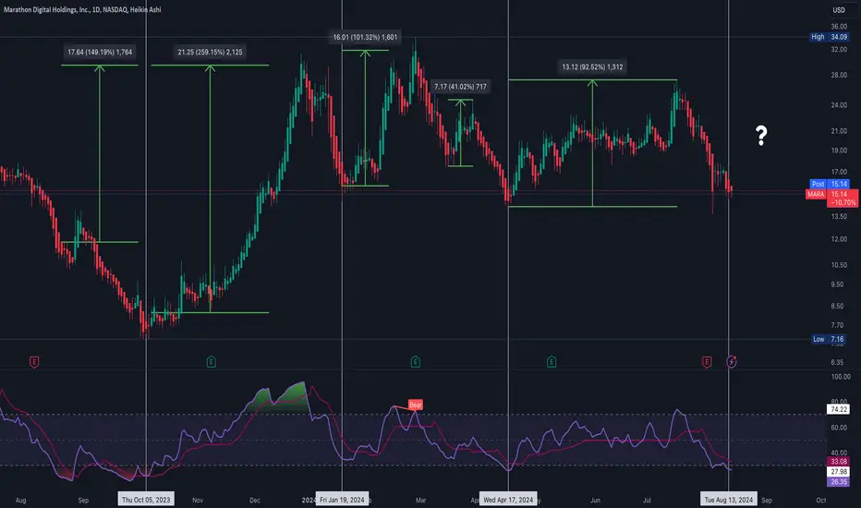The width and height of the screenshot is (861, 508).
Task: Click the Jul label on the time axis
Action: pyautogui.click(x=647, y=501)
